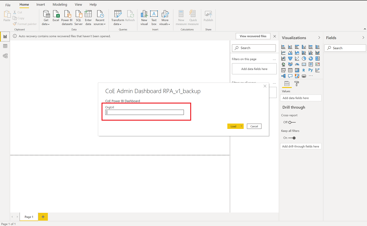Screen dimensions: 367x226
Task: Add a new report page
Action: point(43,217)
